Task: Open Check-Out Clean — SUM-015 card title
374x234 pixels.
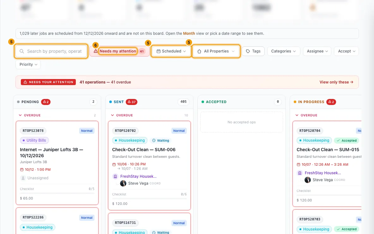Action: [328, 150]
